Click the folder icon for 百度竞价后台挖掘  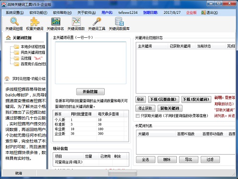pos(16,64)
